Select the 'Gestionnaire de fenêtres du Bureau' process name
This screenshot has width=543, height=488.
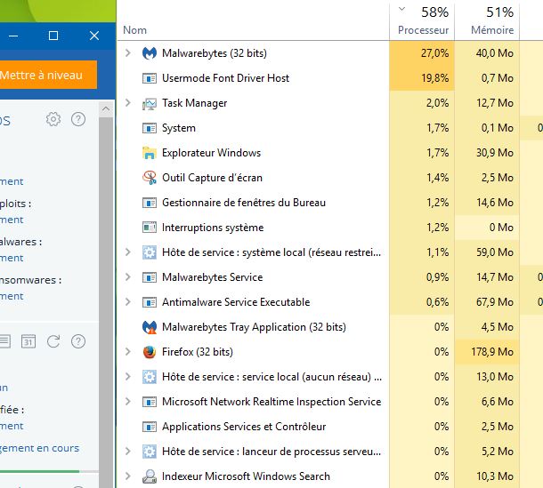(244, 203)
